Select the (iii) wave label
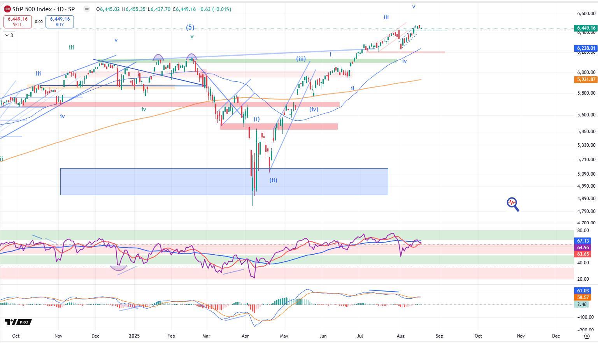 301,59
